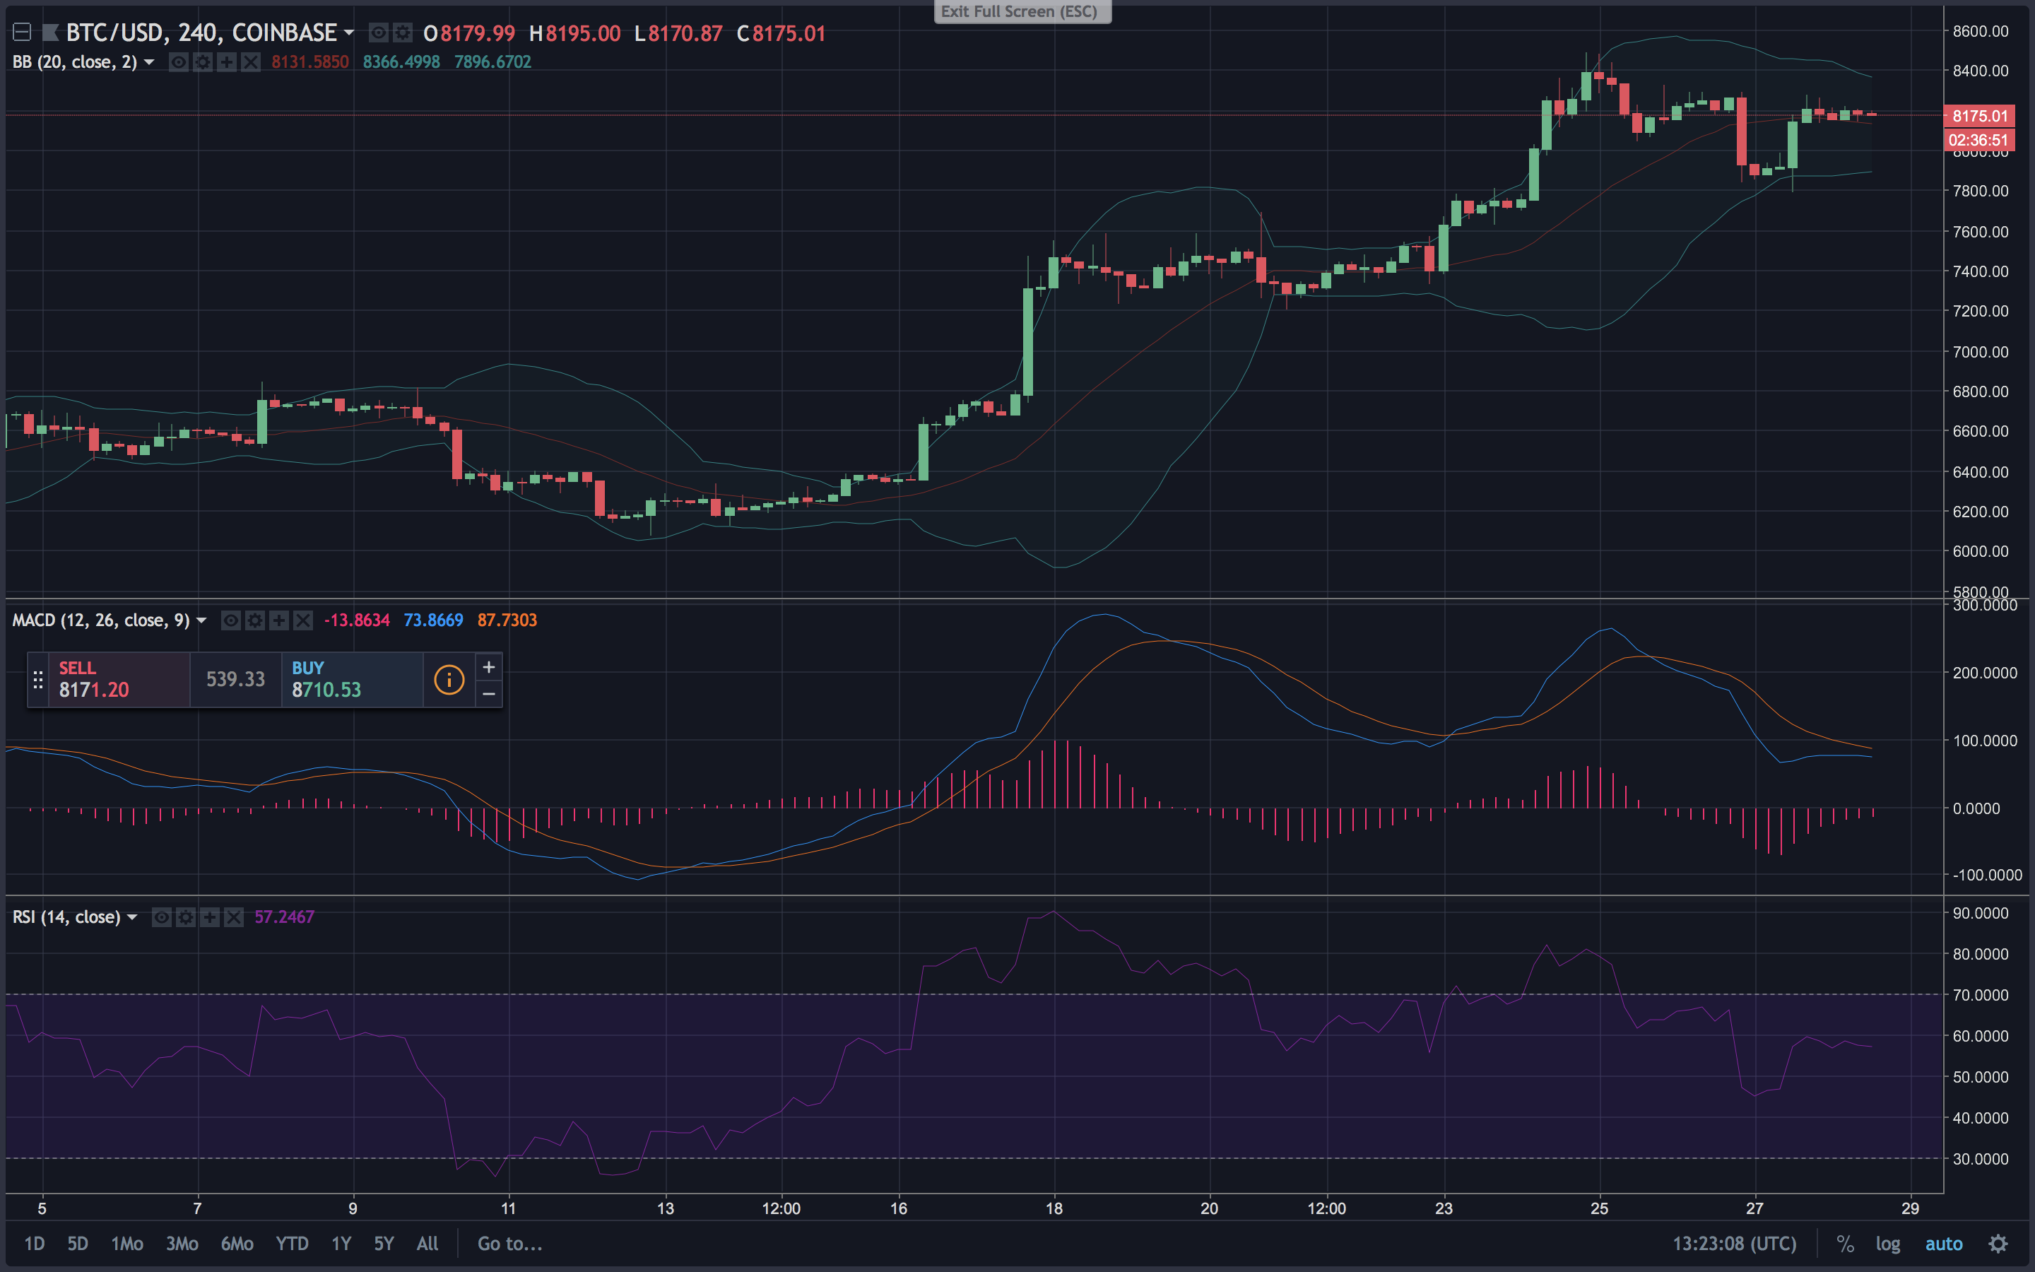Select the 5D time range
The width and height of the screenshot is (2035, 1272).
point(77,1244)
